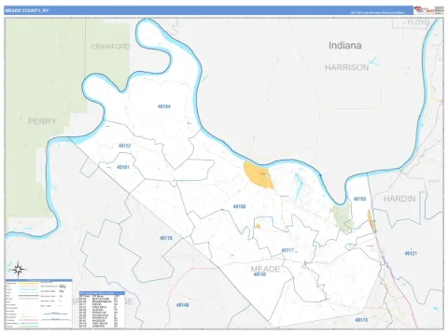Click the compass rose icon
Viewport: 448px width, 336px height.
19,270
